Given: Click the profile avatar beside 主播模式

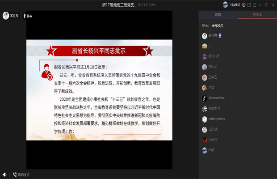Looking at the screenshot, I should tap(225, 5).
